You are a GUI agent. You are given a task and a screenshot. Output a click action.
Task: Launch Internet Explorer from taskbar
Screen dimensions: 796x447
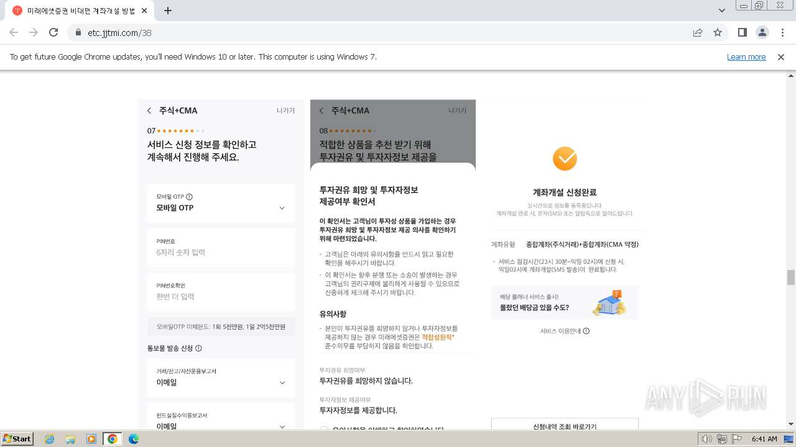[50, 439]
